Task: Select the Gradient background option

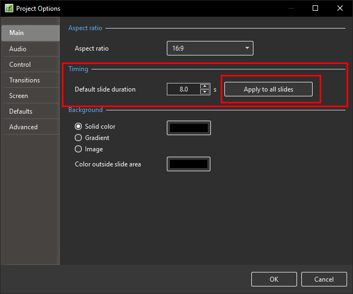Action: (x=79, y=138)
